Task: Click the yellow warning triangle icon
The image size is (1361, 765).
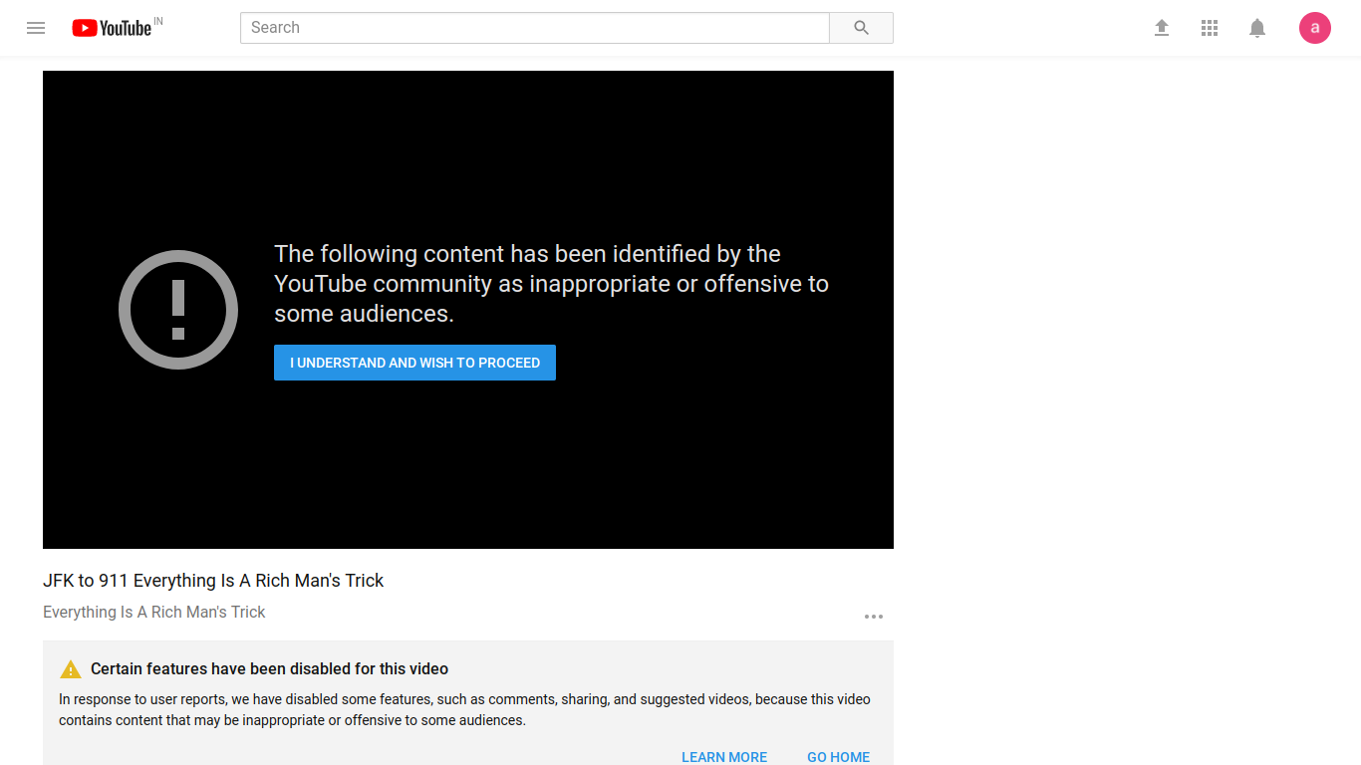Action: point(70,668)
